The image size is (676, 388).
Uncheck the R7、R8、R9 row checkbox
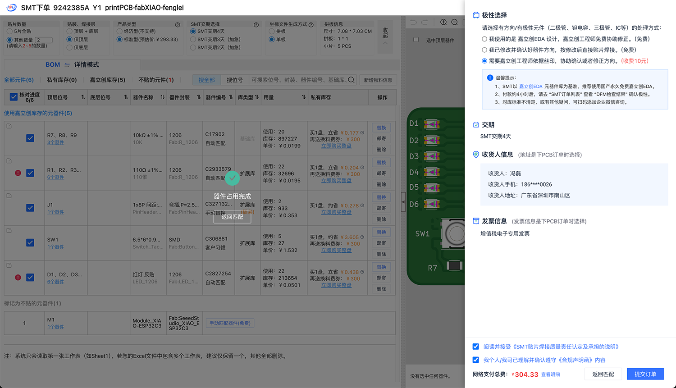coord(30,138)
